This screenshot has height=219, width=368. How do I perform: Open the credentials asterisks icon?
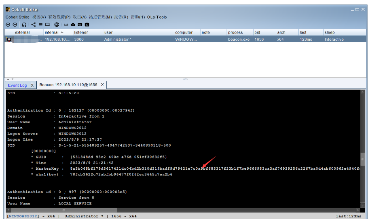pos(66,25)
